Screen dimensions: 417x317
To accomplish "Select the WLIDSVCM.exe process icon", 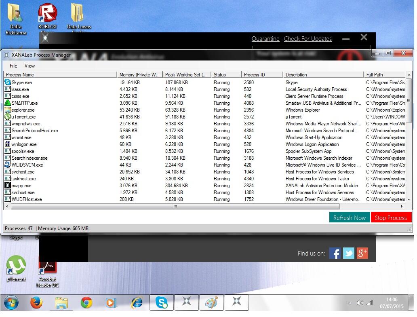I will click(x=8, y=165).
